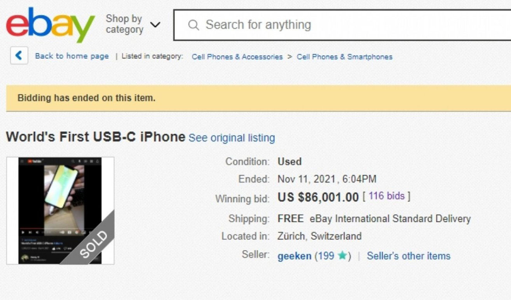The image size is (511, 300).
Task: Go Back to home page
Action: [72, 56]
